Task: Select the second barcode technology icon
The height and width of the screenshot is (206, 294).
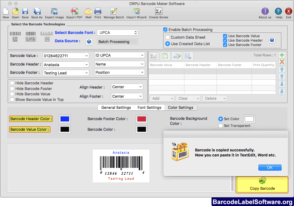Action: coord(31,37)
